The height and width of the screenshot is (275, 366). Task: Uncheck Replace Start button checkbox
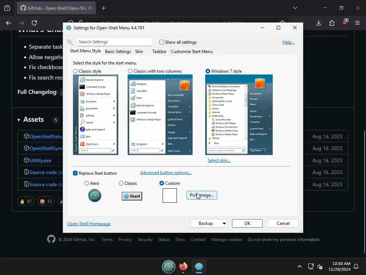tap(75, 173)
